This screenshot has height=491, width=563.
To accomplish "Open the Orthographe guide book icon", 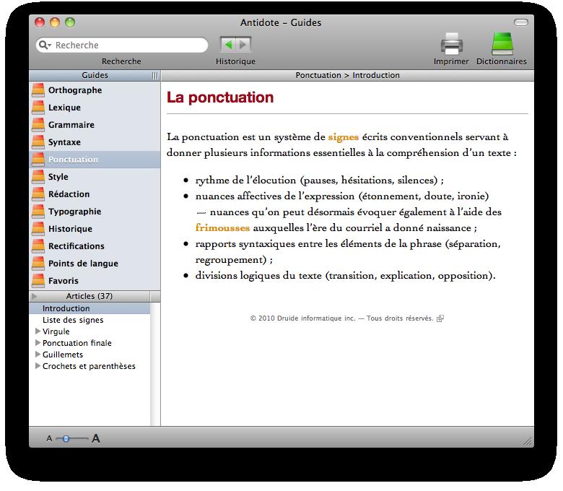I will tap(38, 90).
